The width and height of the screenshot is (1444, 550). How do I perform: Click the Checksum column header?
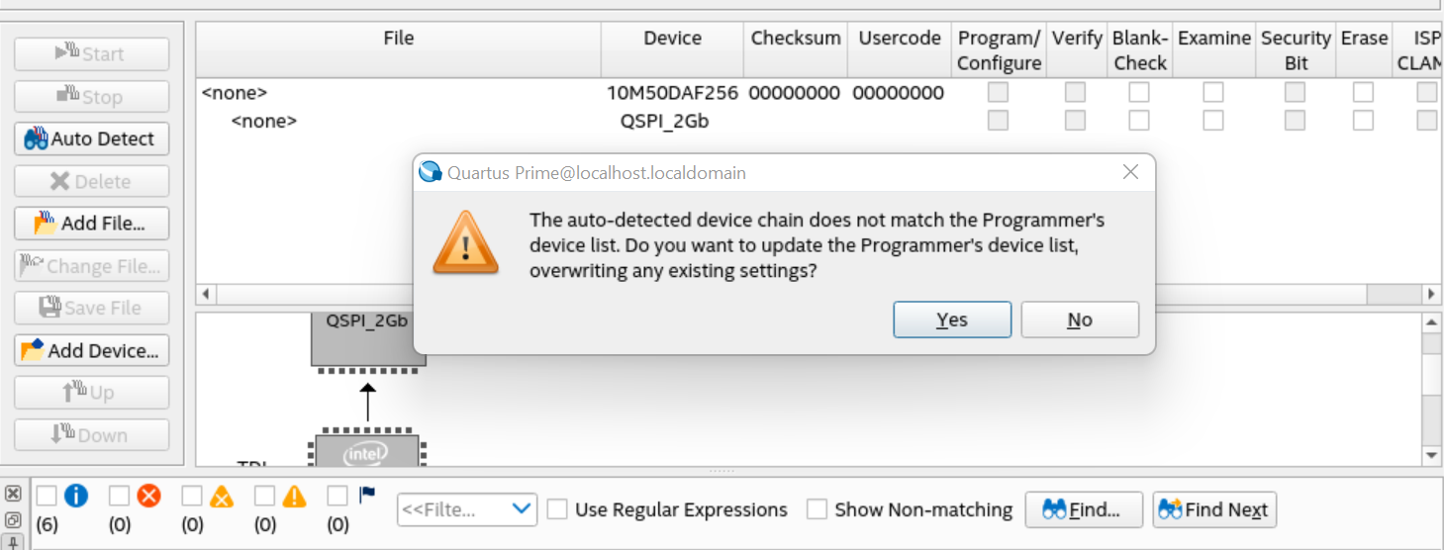(795, 39)
